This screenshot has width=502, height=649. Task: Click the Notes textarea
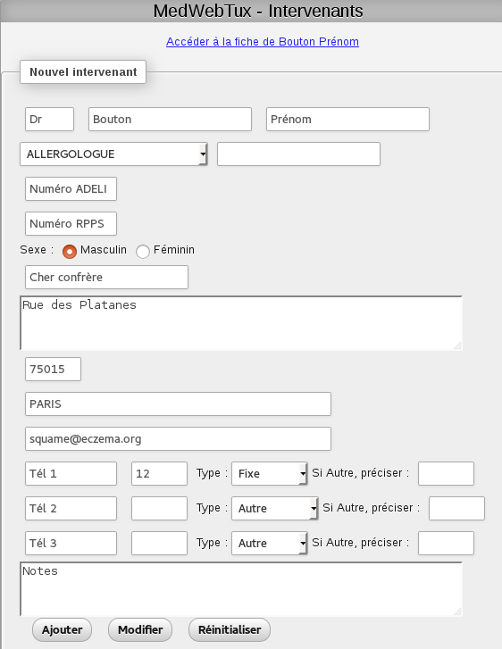pos(241,589)
